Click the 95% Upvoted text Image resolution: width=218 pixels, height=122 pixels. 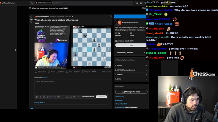[x=106, y=72]
